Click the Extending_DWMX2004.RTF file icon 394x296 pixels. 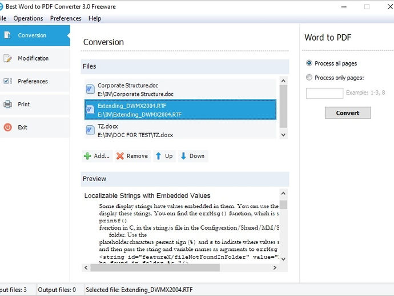point(90,110)
